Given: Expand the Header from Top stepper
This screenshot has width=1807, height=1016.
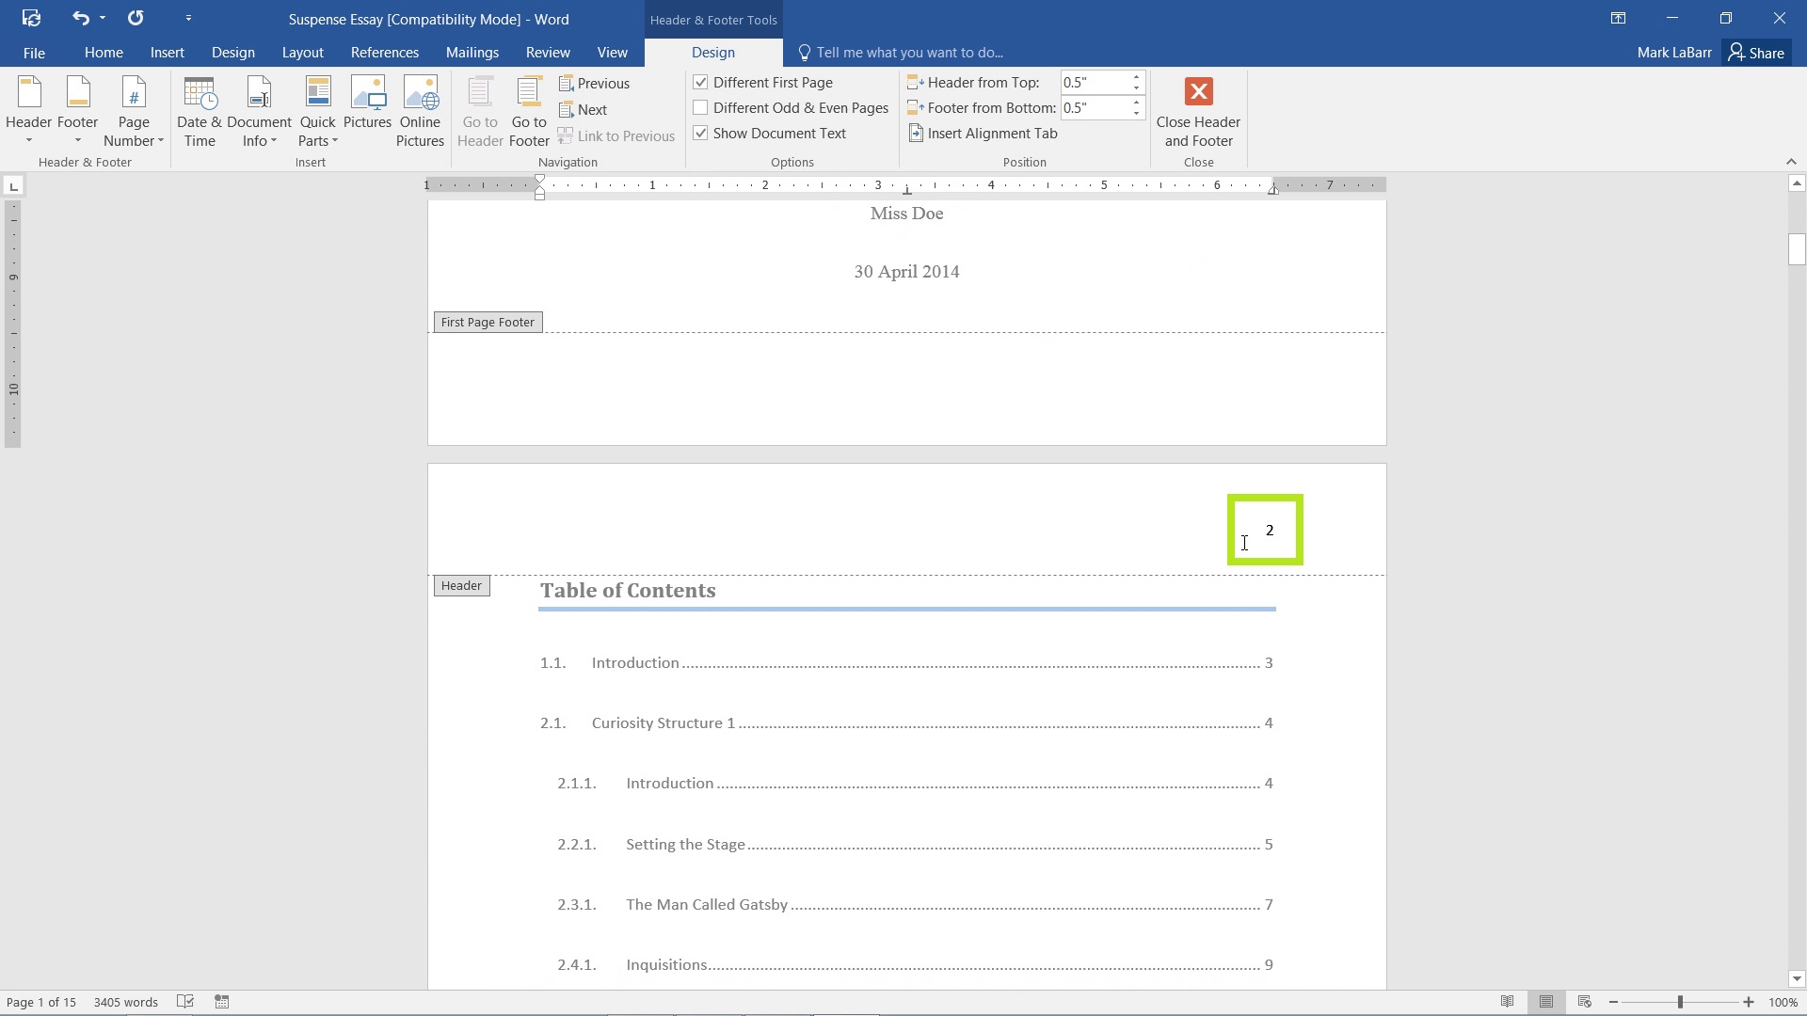Looking at the screenshot, I should 1137,77.
